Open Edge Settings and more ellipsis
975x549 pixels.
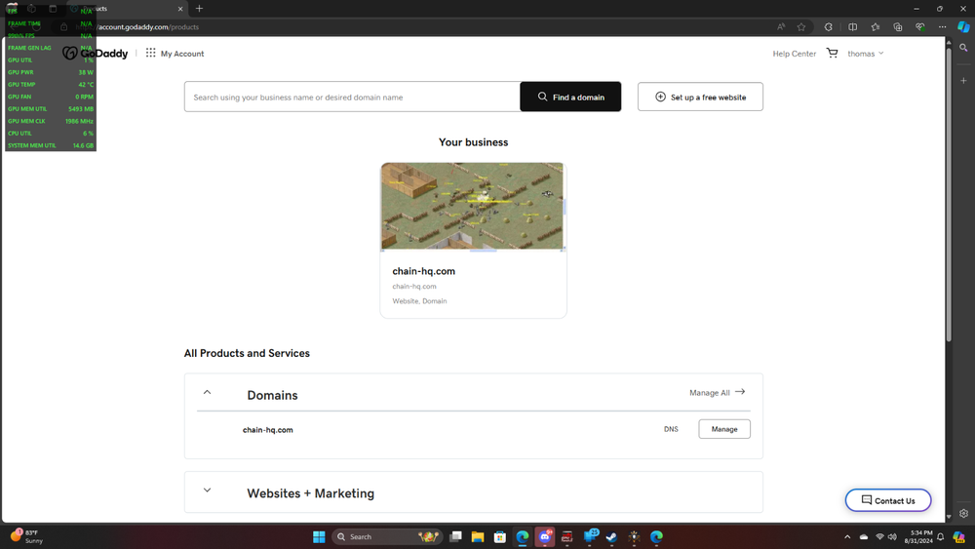(943, 26)
